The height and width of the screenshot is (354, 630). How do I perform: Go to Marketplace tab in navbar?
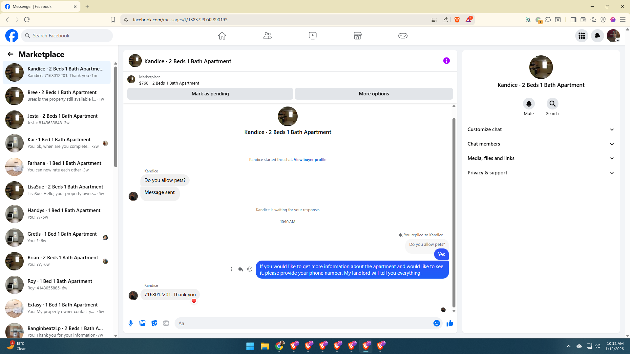[x=357, y=36]
